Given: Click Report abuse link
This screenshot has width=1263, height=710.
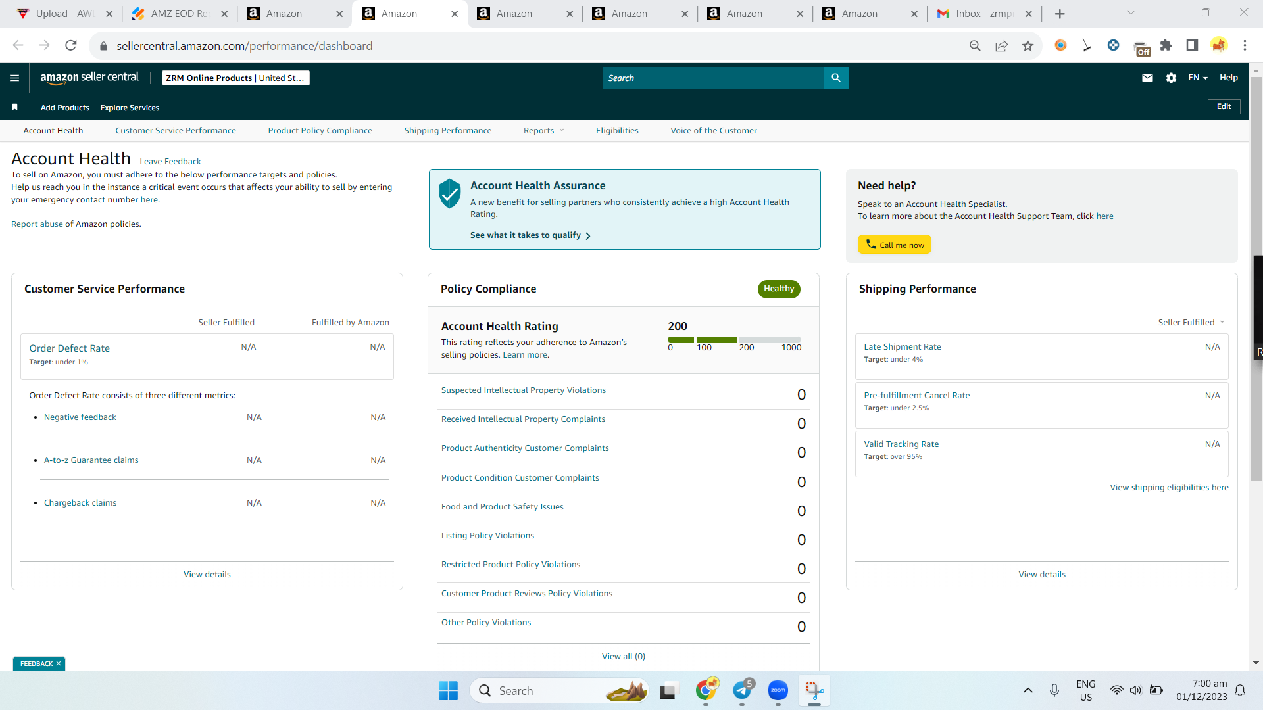Looking at the screenshot, I should click(x=37, y=224).
